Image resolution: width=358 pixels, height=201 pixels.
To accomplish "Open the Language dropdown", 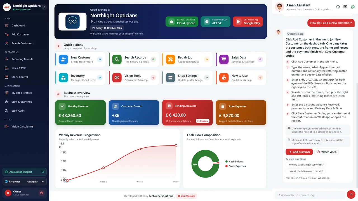I will pos(25,181).
